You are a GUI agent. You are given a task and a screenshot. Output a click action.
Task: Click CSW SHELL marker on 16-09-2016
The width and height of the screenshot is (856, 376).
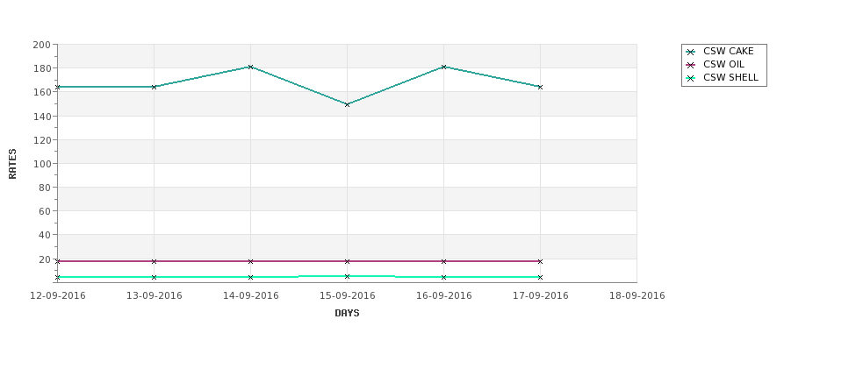point(444,277)
